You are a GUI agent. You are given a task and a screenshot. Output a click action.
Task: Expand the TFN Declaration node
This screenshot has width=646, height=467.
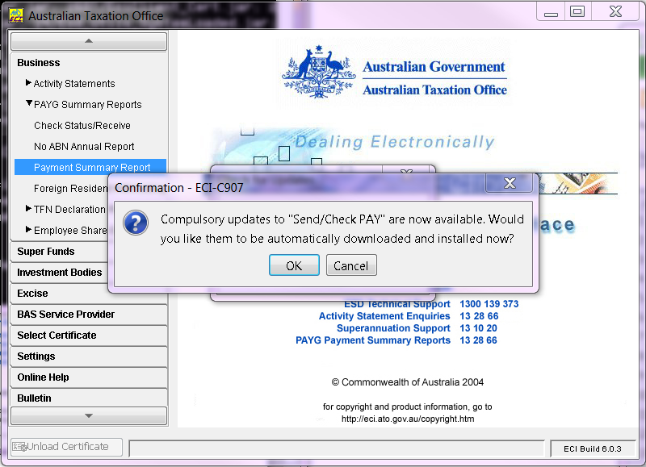pyautogui.click(x=28, y=209)
